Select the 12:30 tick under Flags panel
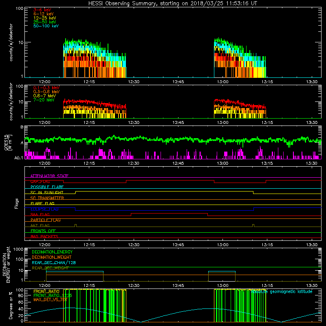Image resolution: width=326 pixels, height=326 pixels. 134,245
